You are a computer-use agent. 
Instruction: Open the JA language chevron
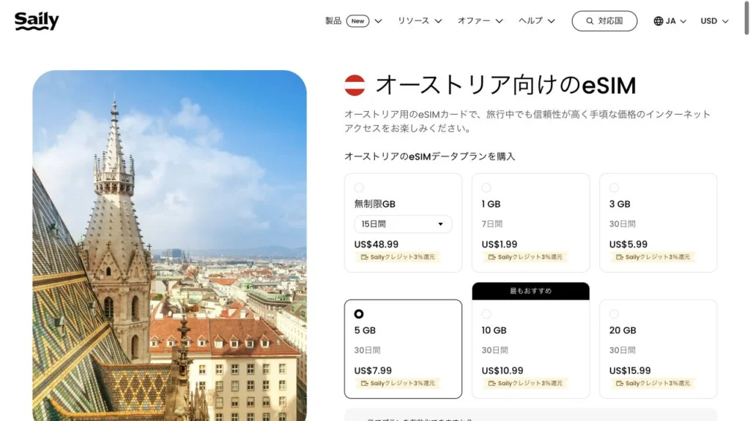[x=683, y=21]
